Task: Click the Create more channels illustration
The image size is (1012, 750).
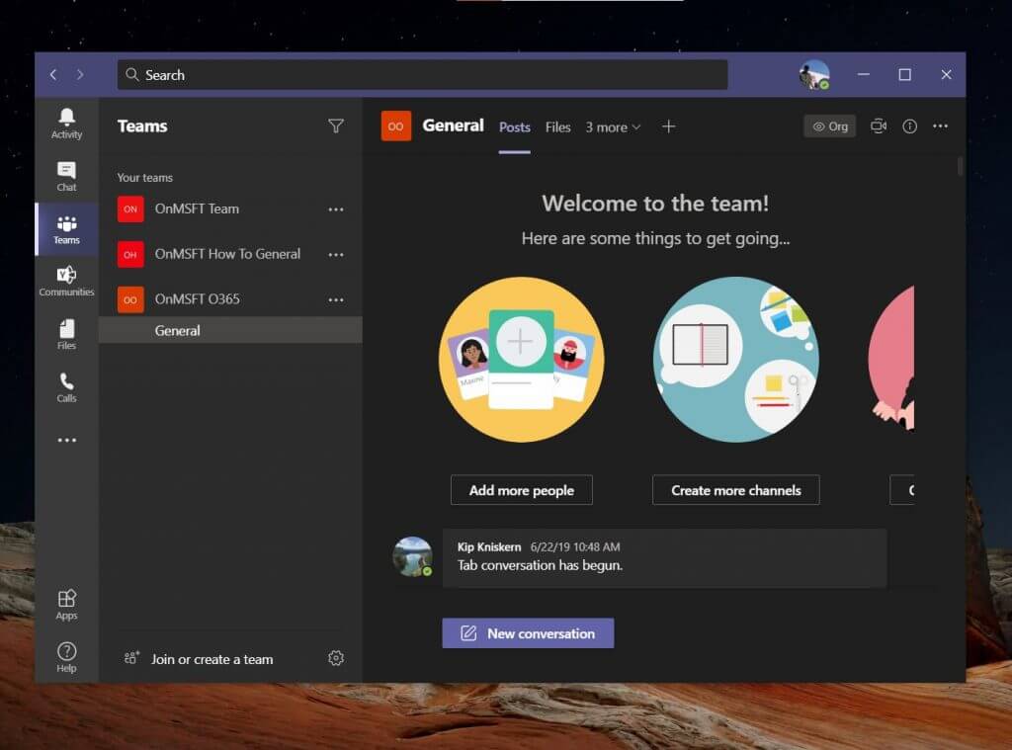Action: click(735, 360)
